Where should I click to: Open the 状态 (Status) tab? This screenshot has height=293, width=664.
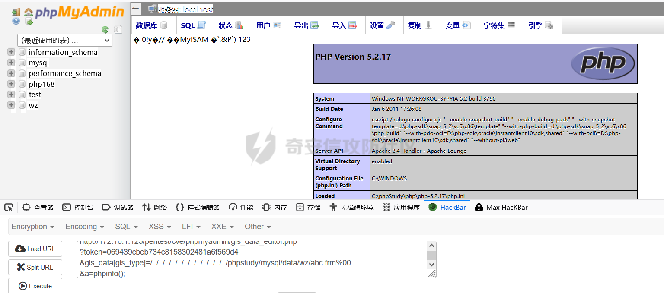(x=231, y=25)
